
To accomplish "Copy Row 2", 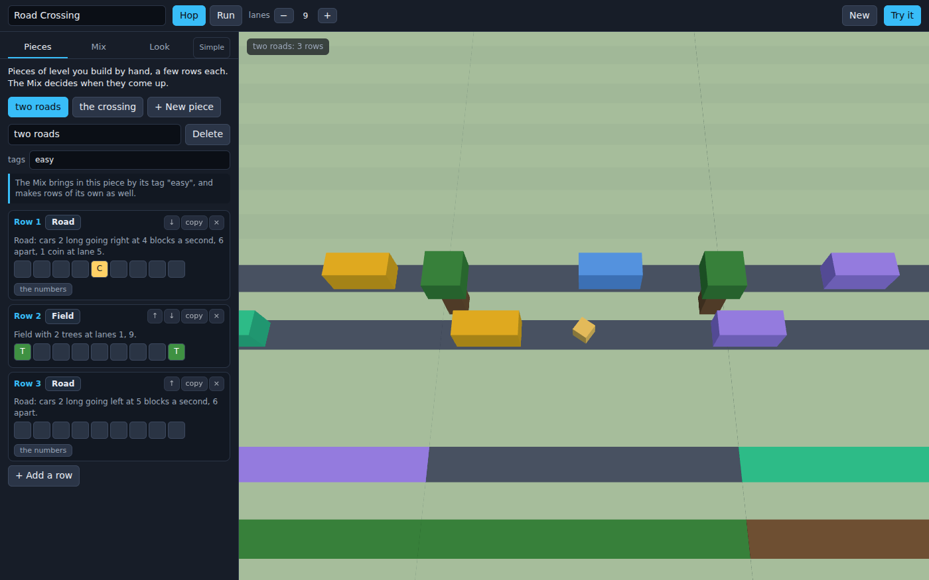I will 194,316.
